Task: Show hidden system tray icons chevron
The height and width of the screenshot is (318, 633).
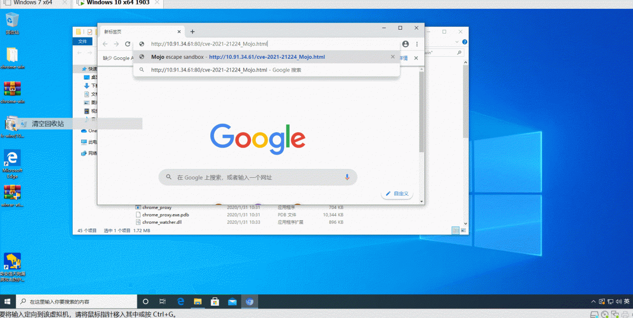Action: 593,301
